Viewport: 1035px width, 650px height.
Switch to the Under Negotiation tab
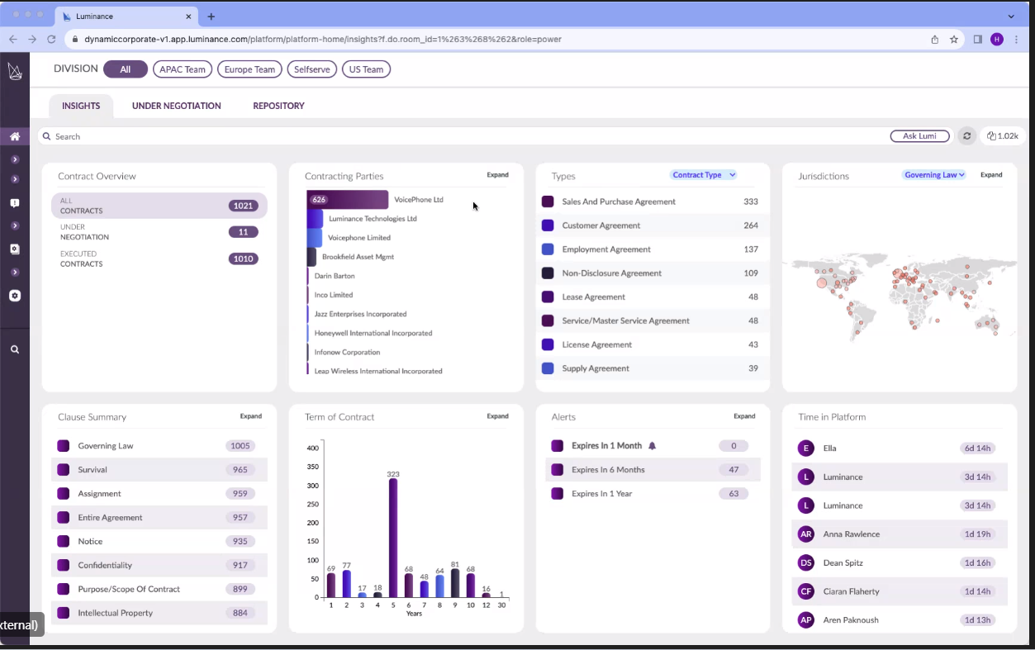click(x=177, y=106)
